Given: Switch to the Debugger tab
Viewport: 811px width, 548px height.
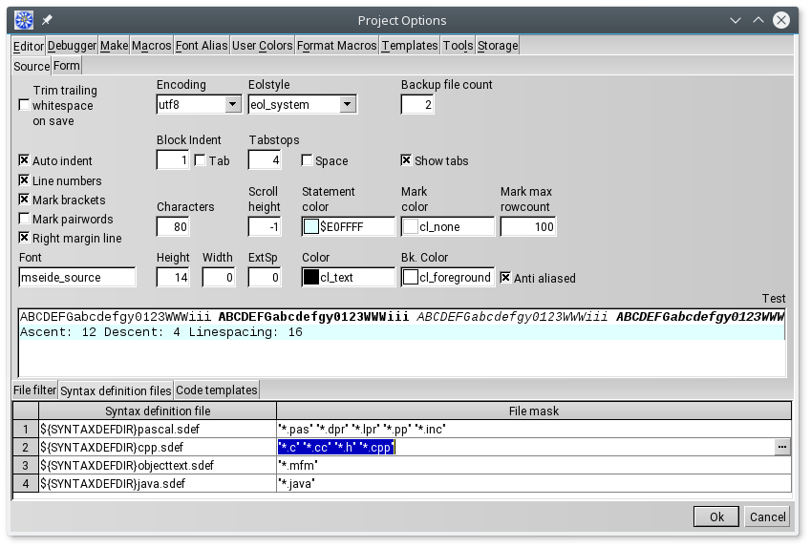Looking at the screenshot, I should [72, 46].
